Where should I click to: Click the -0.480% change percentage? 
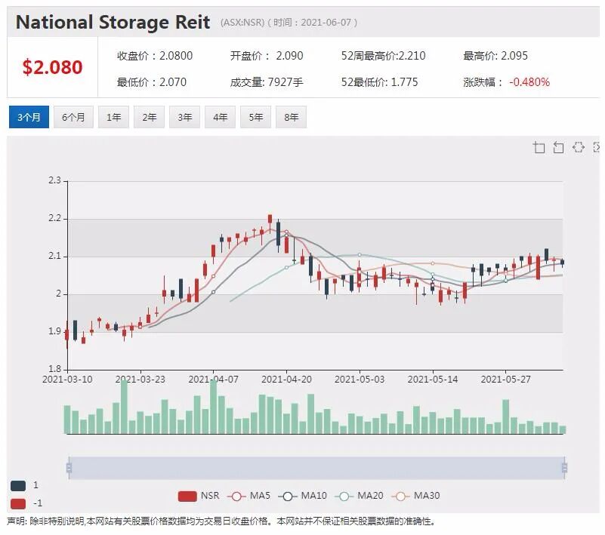coord(529,82)
